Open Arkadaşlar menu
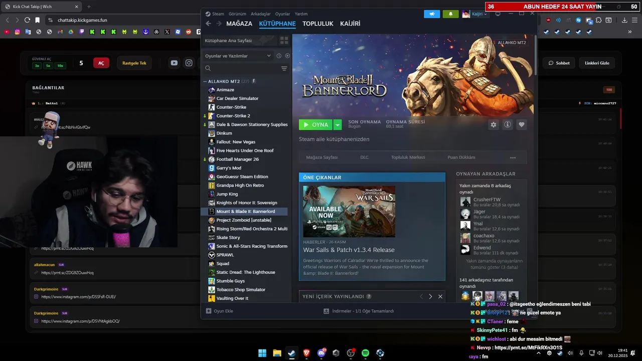The width and height of the screenshot is (642, 361). (261, 14)
